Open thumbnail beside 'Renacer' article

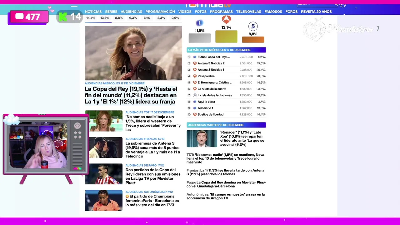202,138
